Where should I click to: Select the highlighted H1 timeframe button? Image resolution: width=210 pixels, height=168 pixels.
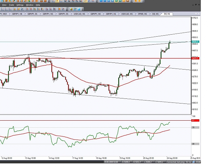116,1
